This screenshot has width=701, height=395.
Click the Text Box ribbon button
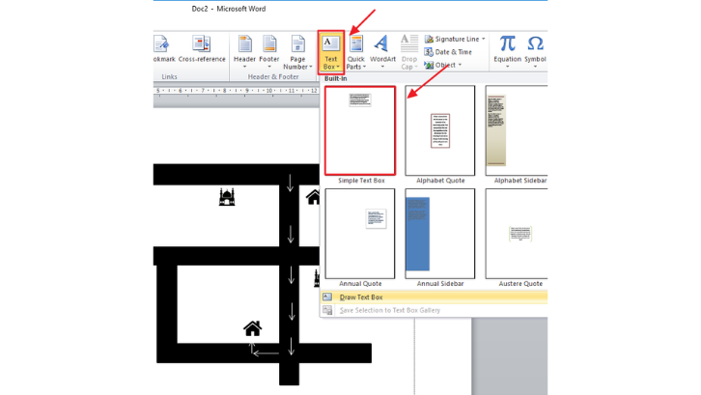point(331,52)
